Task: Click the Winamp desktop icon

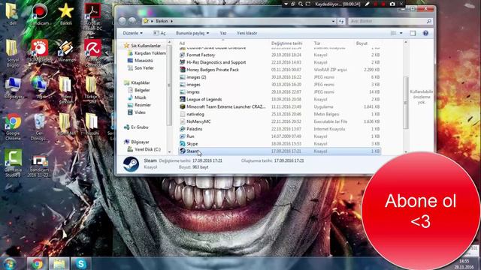Action: point(65,51)
